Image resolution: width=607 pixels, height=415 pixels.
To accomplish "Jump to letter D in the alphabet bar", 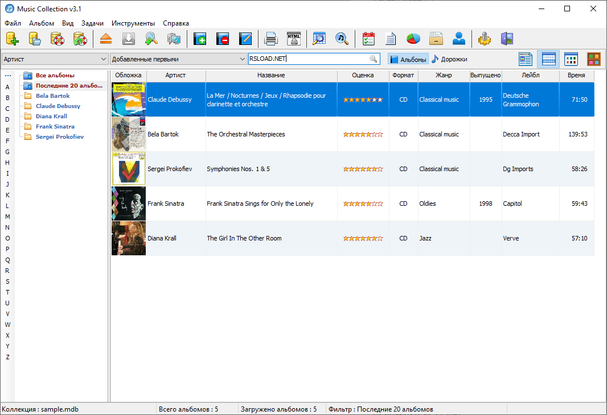I will [7, 119].
